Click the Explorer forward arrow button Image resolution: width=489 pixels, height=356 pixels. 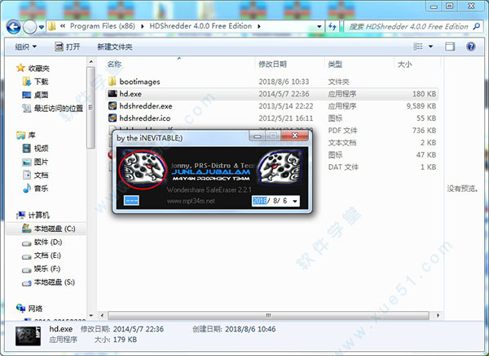(29, 27)
